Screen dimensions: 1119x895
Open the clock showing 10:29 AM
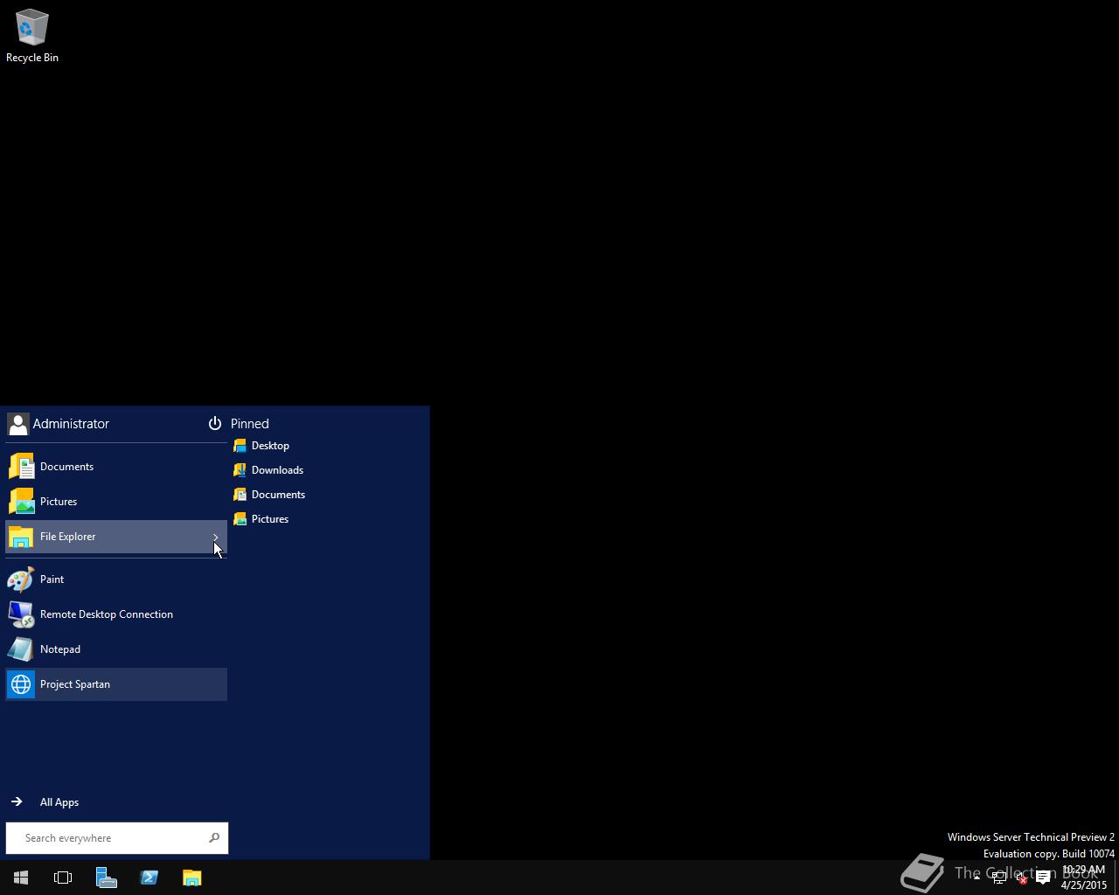[1084, 878]
